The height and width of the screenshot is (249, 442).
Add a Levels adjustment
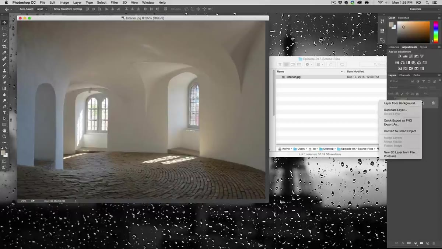[x=405, y=56]
